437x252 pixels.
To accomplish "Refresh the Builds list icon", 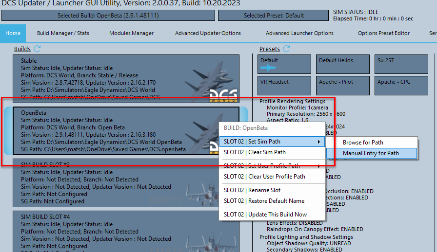I will pos(38,49).
